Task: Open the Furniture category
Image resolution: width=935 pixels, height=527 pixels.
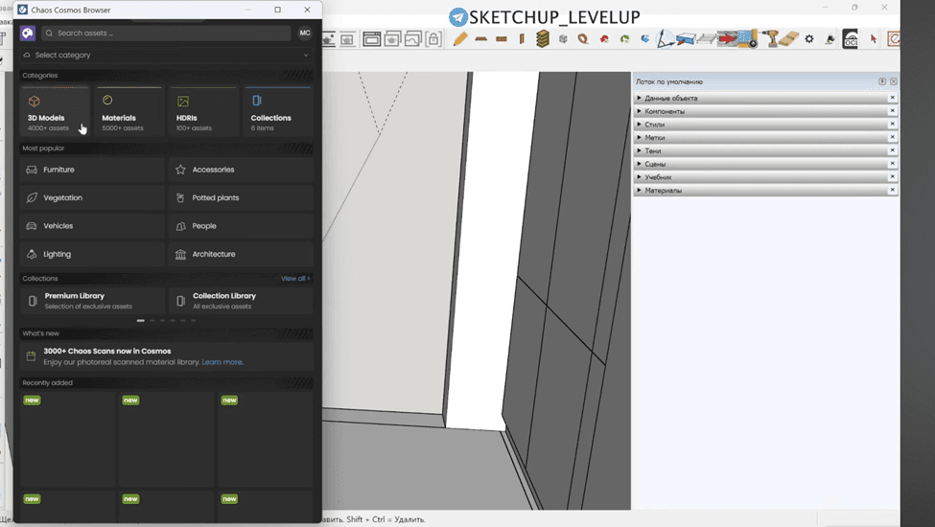Action: pyautogui.click(x=92, y=170)
